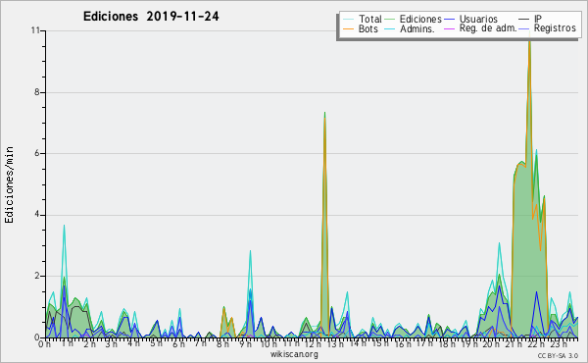The height and width of the screenshot is (363, 588).
Task: Click the Usuarios legend label
Action: [x=478, y=19]
